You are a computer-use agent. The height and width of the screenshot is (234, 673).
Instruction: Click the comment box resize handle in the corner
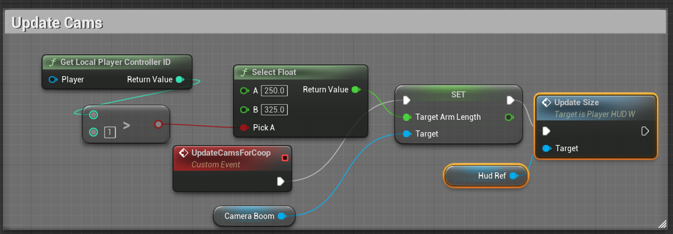tap(662, 223)
